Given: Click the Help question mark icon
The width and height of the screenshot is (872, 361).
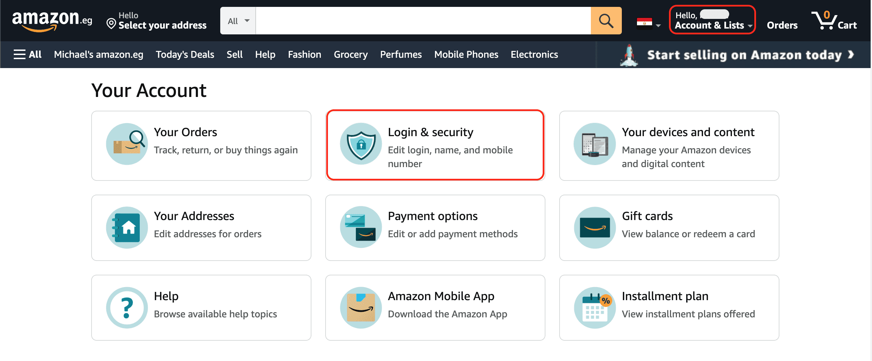Looking at the screenshot, I should 127,307.
